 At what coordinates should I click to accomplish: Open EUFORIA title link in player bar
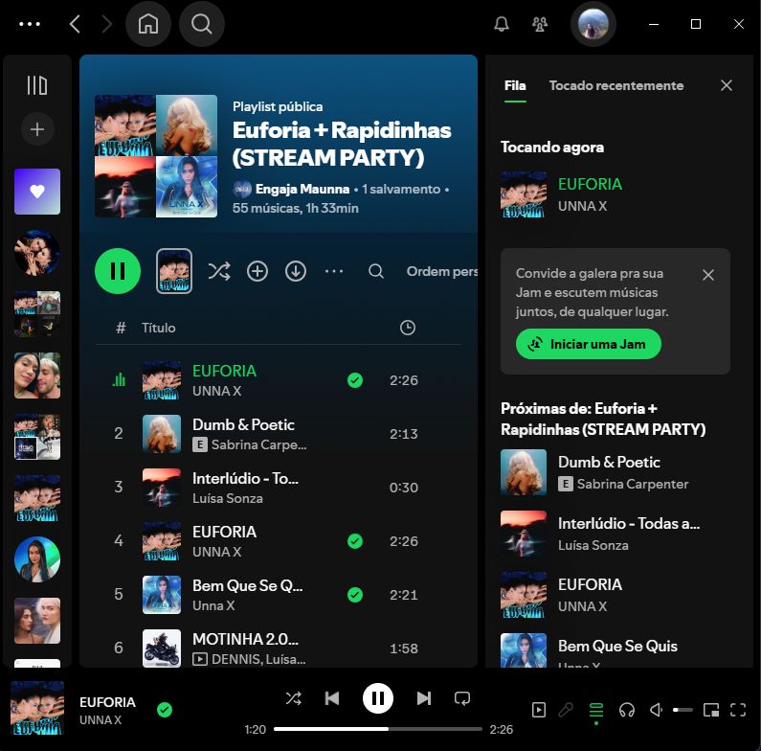(x=107, y=702)
